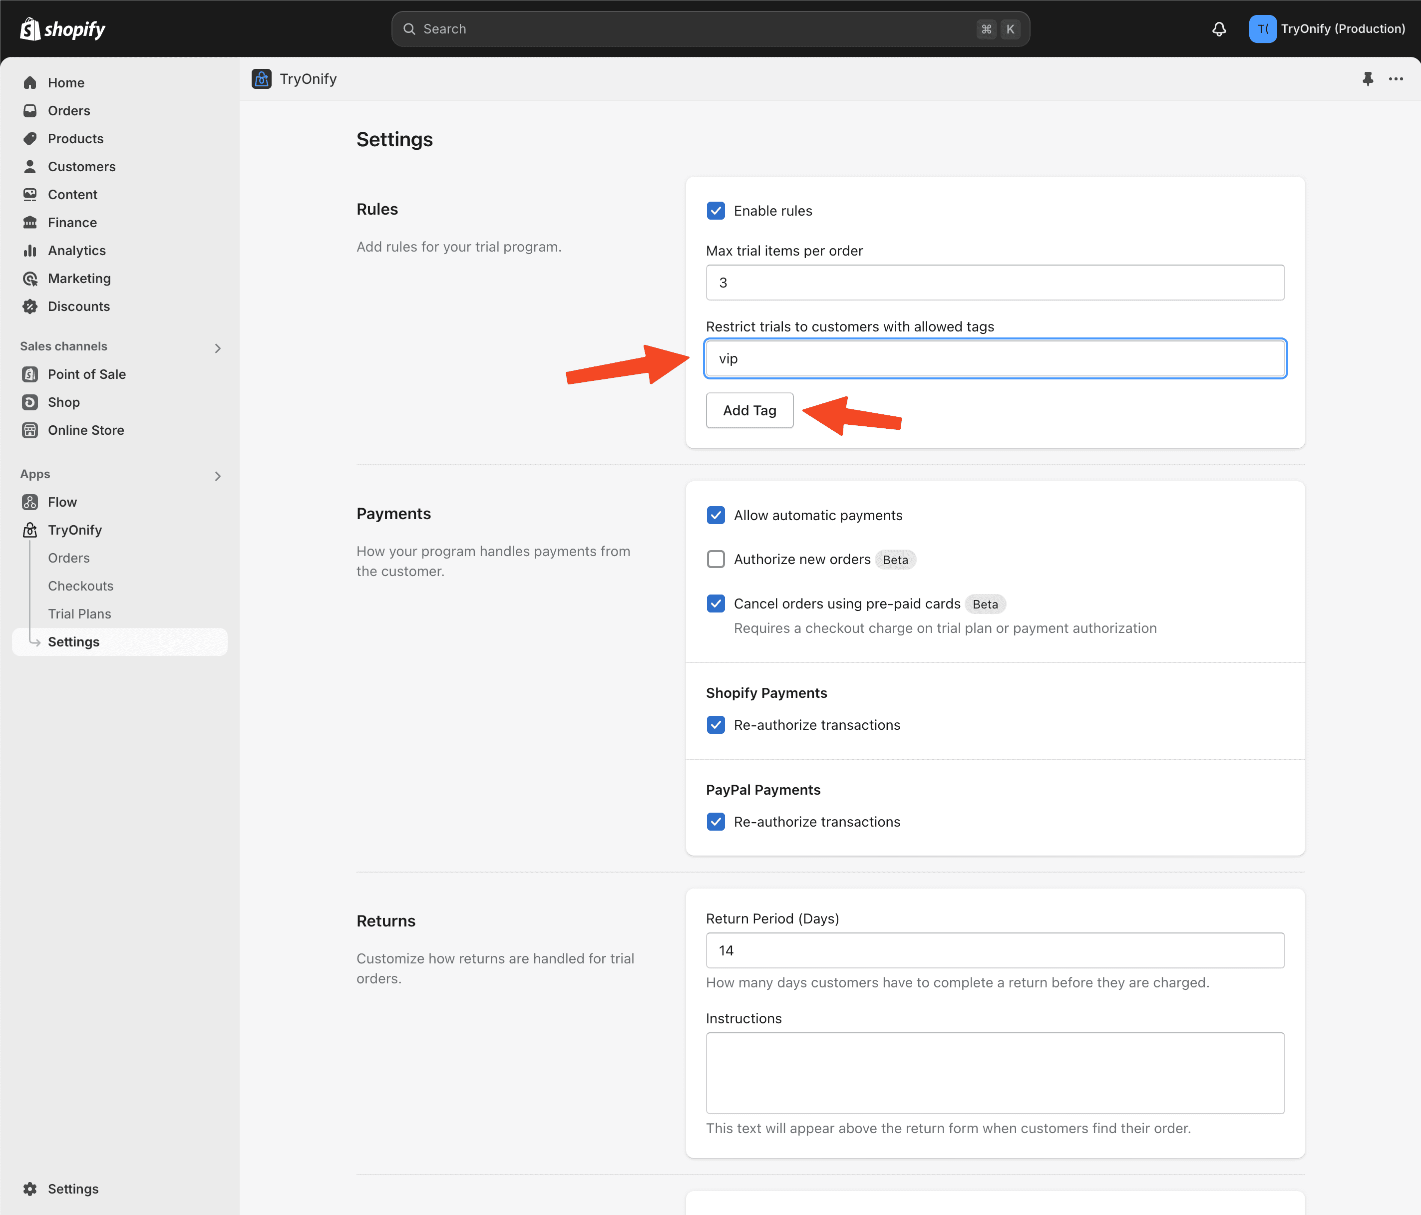Uncheck PayPal Re-authorize transactions checkbox

pyautogui.click(x=715, y=822)
